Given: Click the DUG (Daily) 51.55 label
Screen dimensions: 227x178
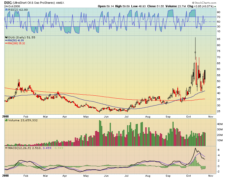Looking at the screenshot, I should pos(22,37).
